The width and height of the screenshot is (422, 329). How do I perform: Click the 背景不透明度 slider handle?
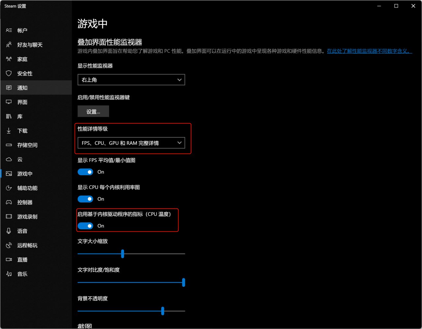coord(163,311)
